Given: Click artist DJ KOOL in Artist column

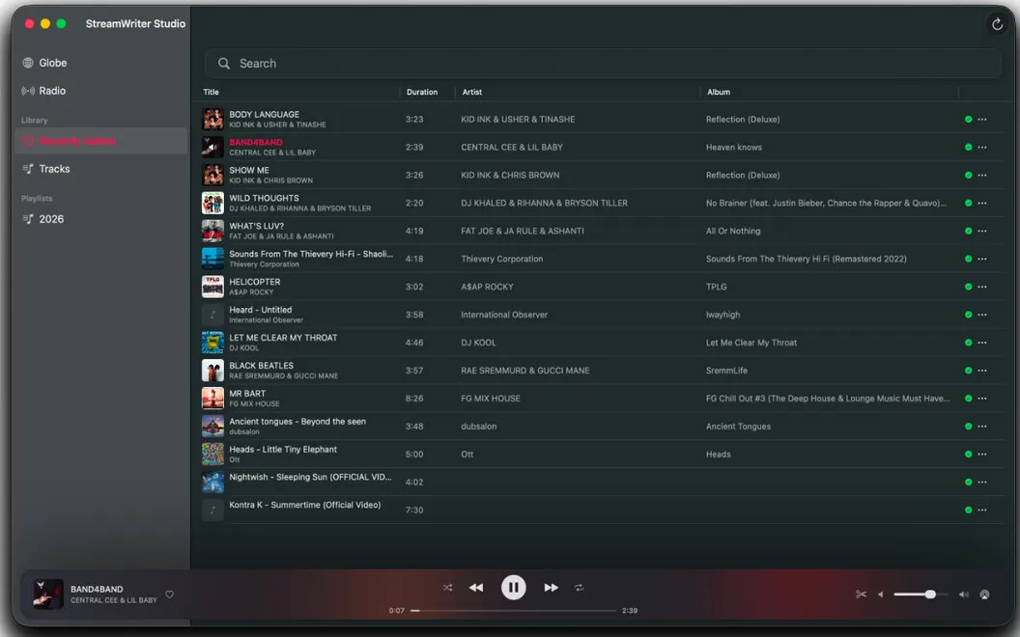Looking at the screenshot, I should coord(479,343).
